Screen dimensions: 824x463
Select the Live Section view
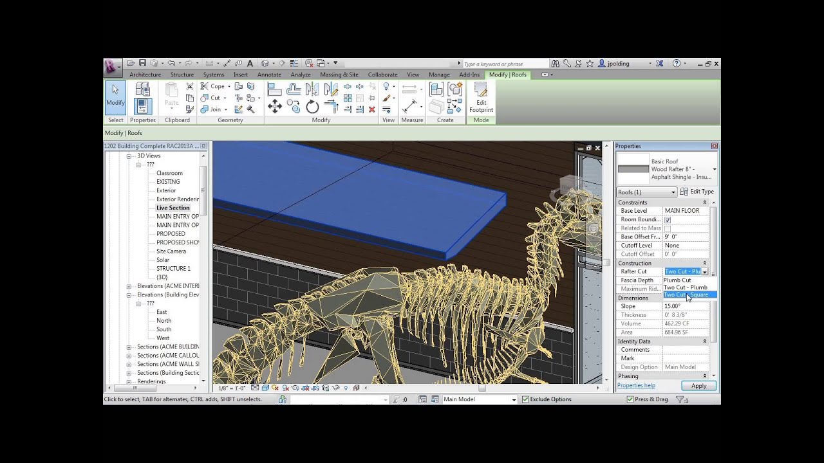click(173, 208)
